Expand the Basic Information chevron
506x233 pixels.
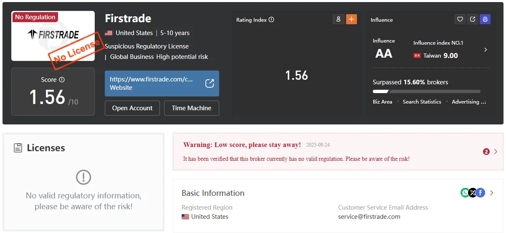[x=491, y=193]
